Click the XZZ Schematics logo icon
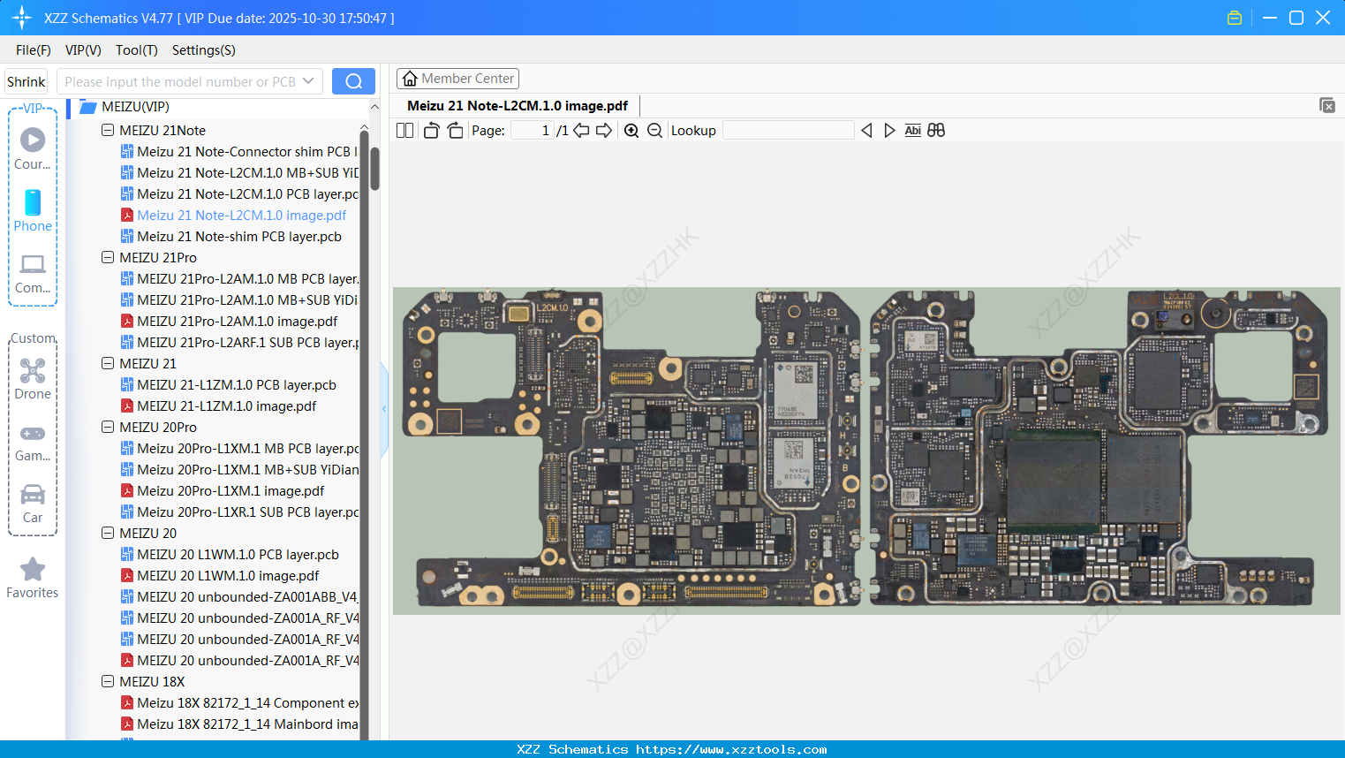Image resolution: width=1345 pixels, height=758 pixels. [x=22, y=18]
